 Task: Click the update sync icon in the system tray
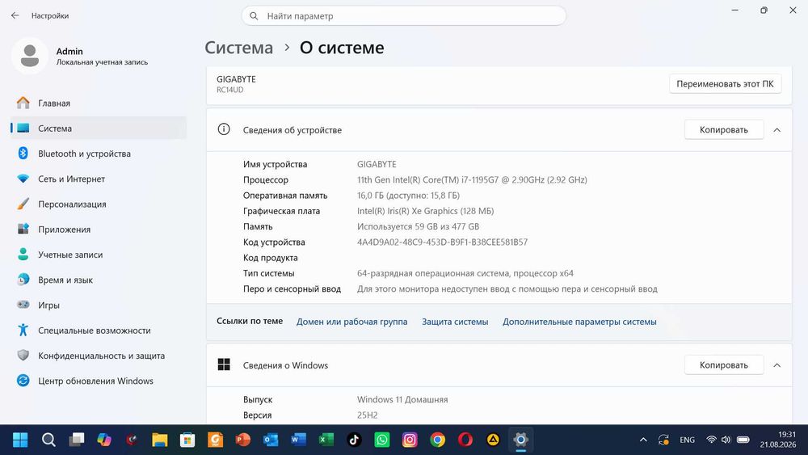point(663,440)
